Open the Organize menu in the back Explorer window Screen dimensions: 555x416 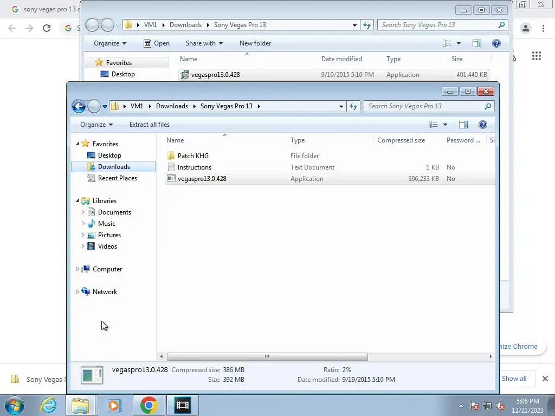[109, 43]
